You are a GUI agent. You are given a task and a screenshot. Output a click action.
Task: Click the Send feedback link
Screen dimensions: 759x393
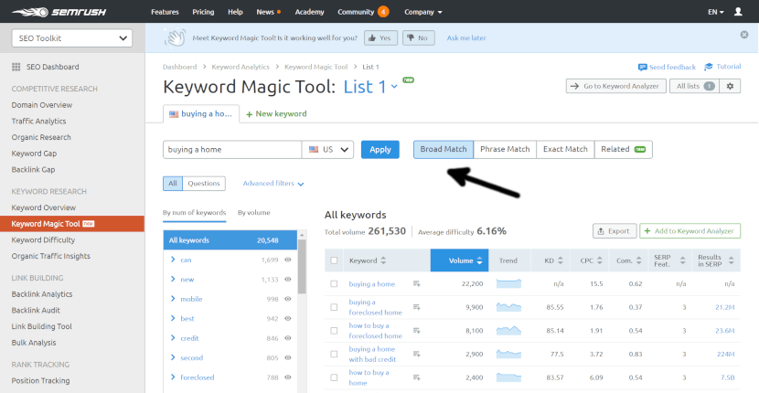tap(667, 67)
